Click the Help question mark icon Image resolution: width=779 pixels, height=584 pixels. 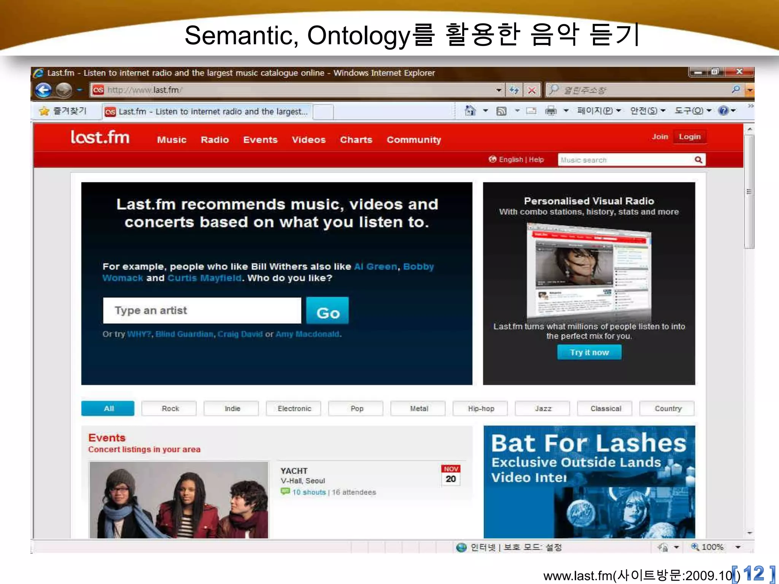click(x=723, y=111)
